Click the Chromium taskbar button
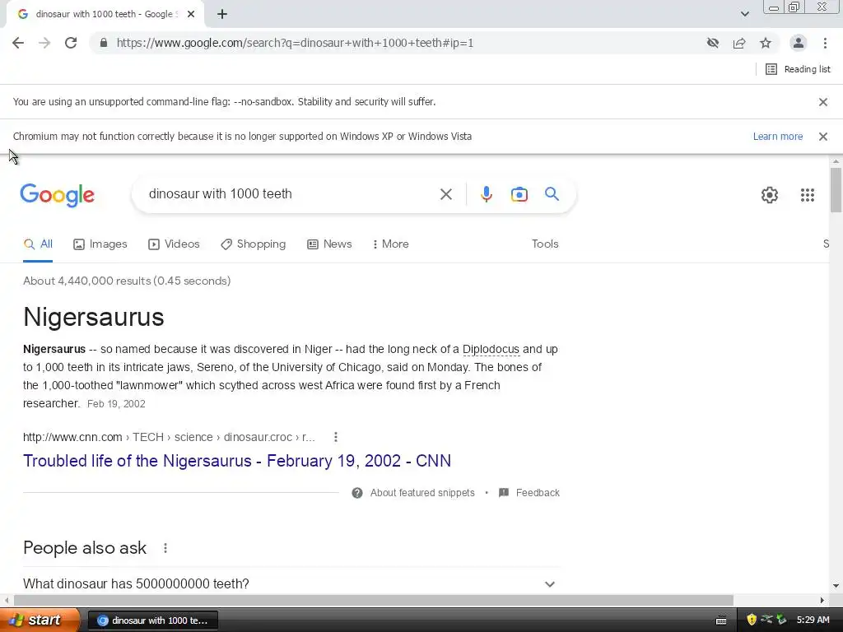 [x=152, y=620]
